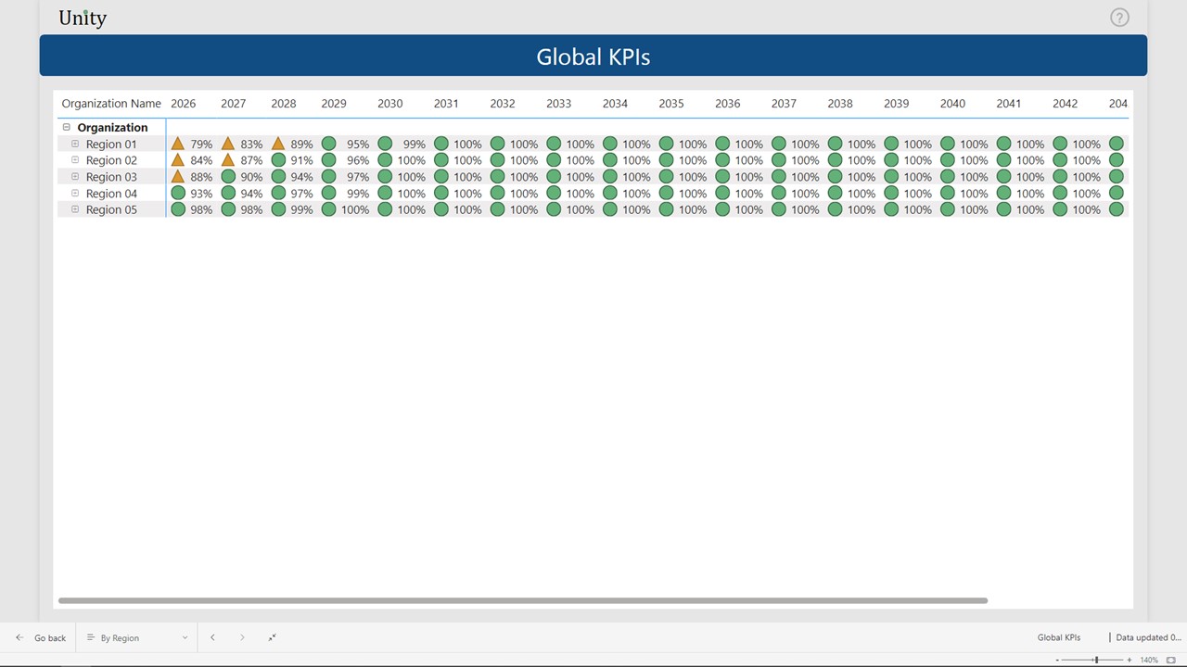This screenshot has width=1187, height=667.
Task: Click the green circle beside 95%
Action: coord(328,144)
